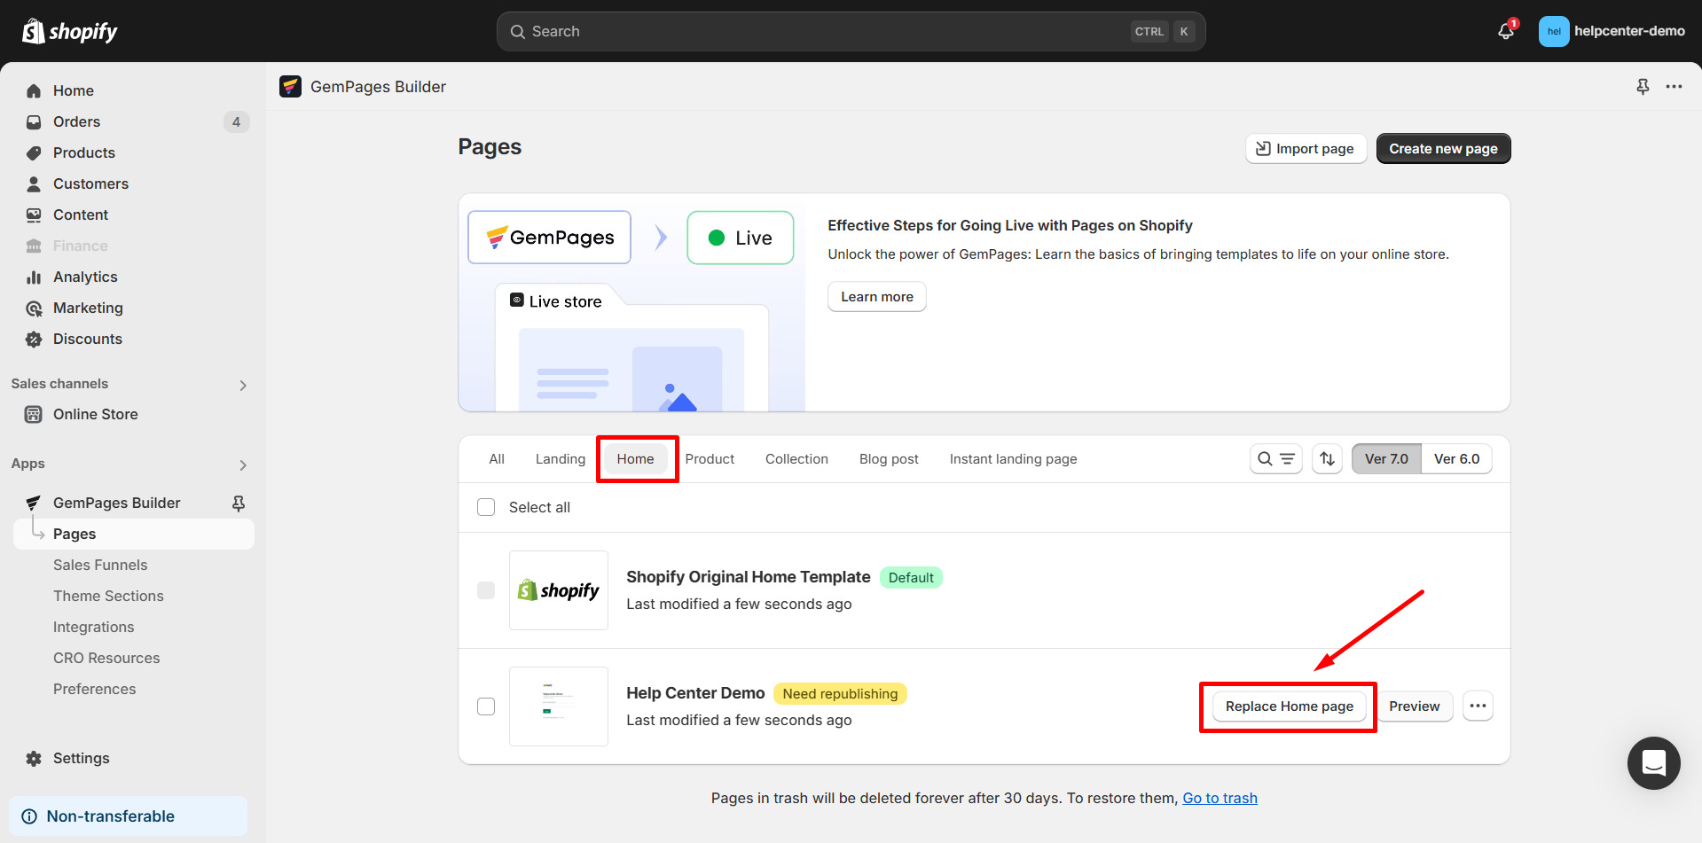Image resolution: width=1702 pixels, height=843 pixels.
Task: Click the sort pages arrows icon
Action: tap(1327, 459)
